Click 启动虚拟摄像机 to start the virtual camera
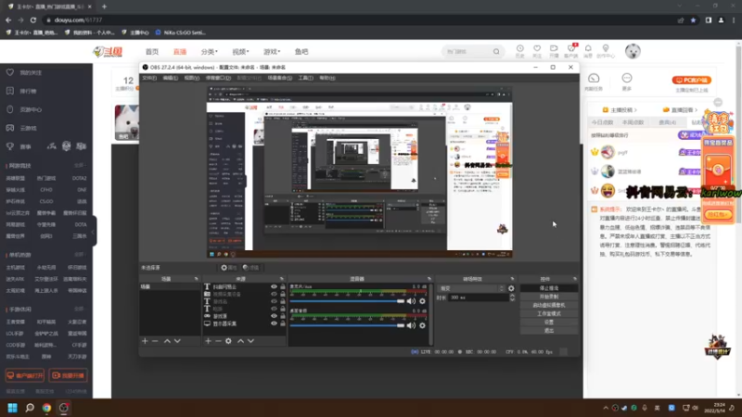Image resolution: width=742 pixels, height=417 pixels. tap(549, 305)
